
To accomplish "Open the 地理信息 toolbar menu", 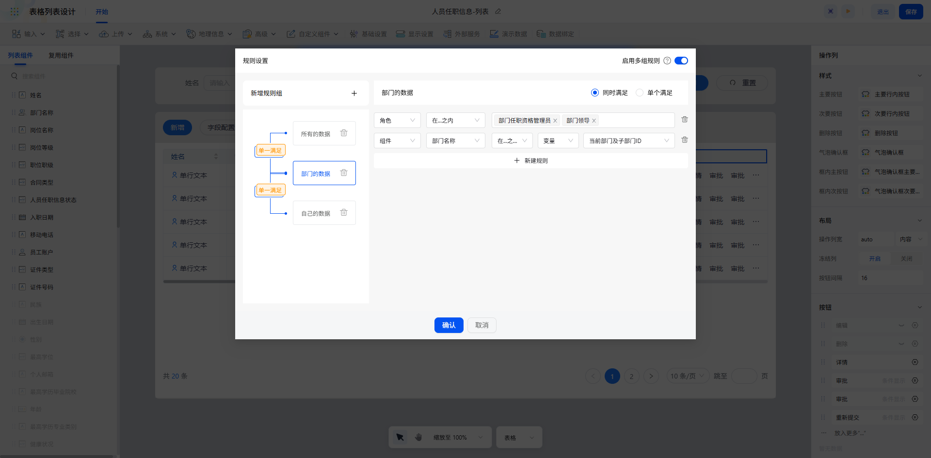I will pyautogui.click(x=209, y=34).
